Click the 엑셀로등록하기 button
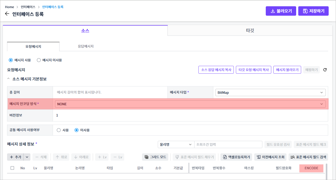 236,157
